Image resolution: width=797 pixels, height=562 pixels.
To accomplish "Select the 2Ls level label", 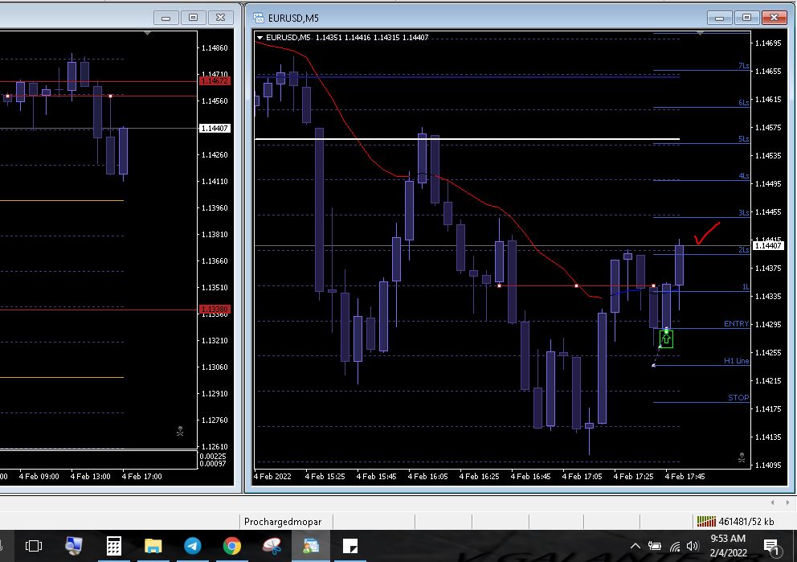I will [744, 250].
